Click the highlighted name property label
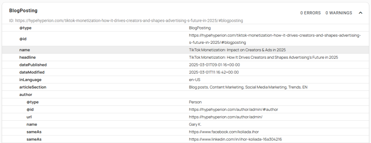The image size is (371, 143). [25, 50]
